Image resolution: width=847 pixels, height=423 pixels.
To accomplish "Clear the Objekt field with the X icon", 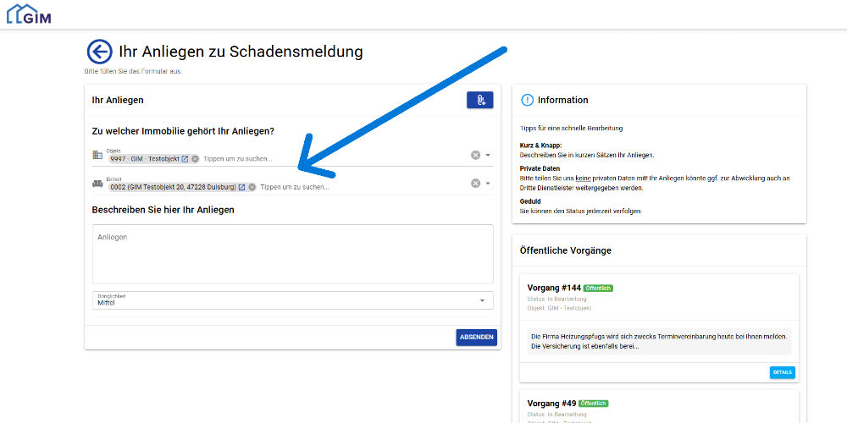I will (x=475, y=155).
